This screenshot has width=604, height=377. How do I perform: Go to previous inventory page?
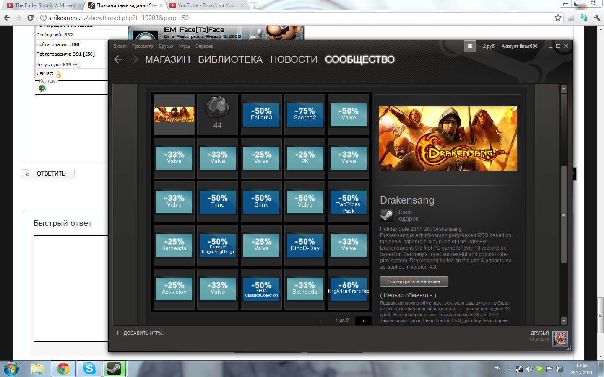[321, 321]
